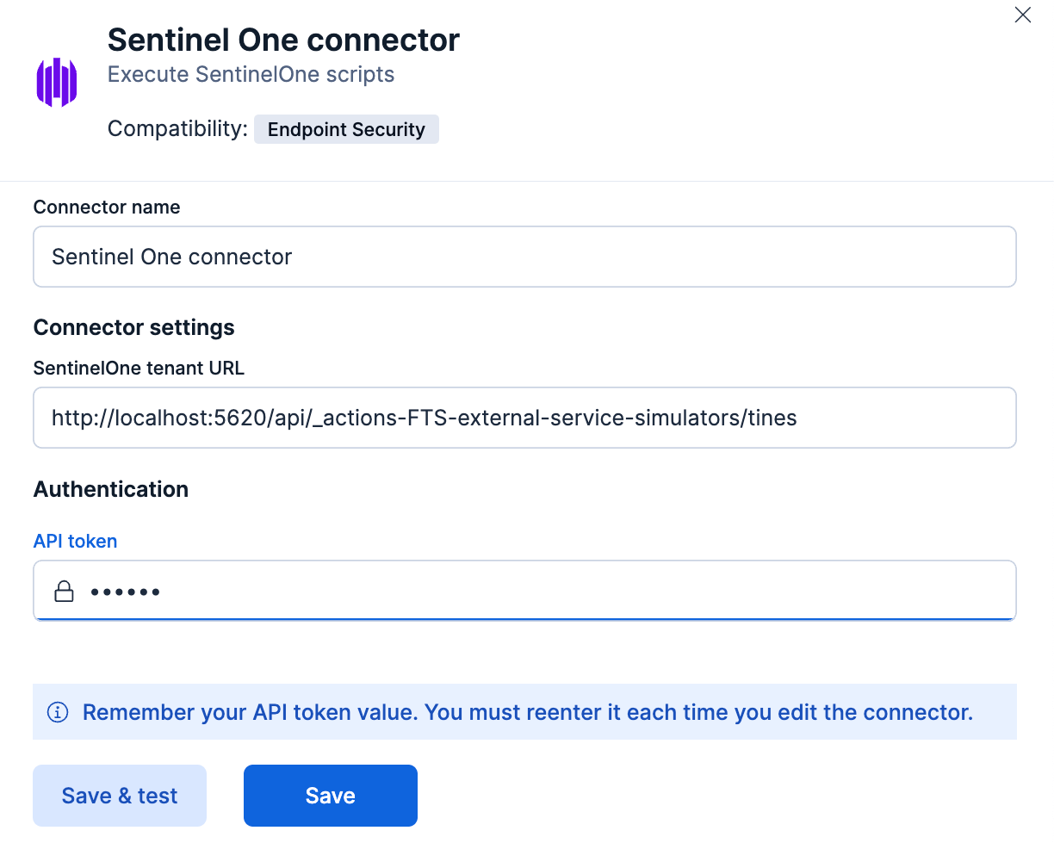Focus the API token password field
The image size is (1054, 843).
click(524, 592)
